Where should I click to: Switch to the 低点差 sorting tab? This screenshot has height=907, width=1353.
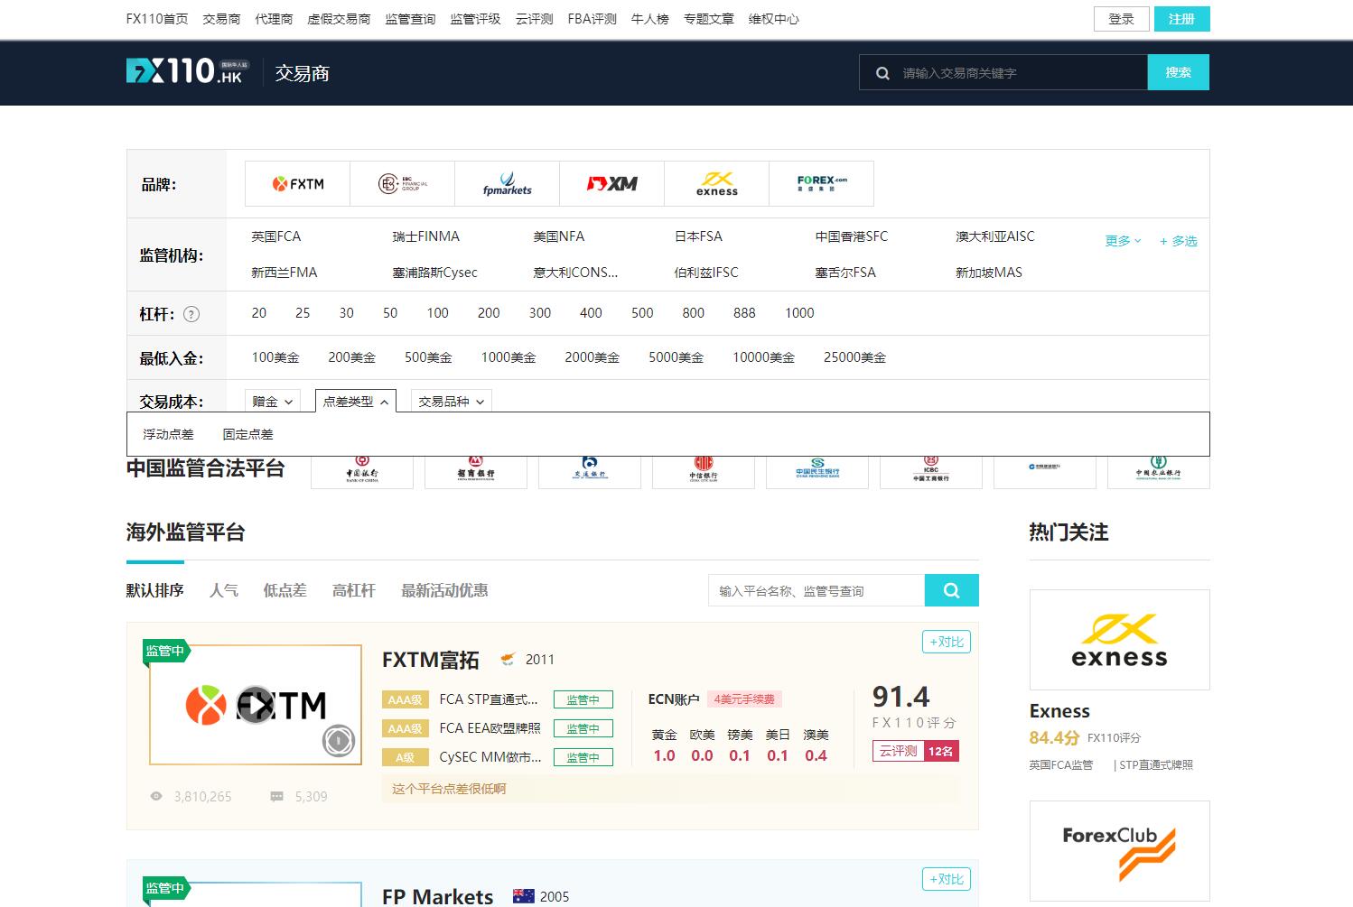pos(285,590)
